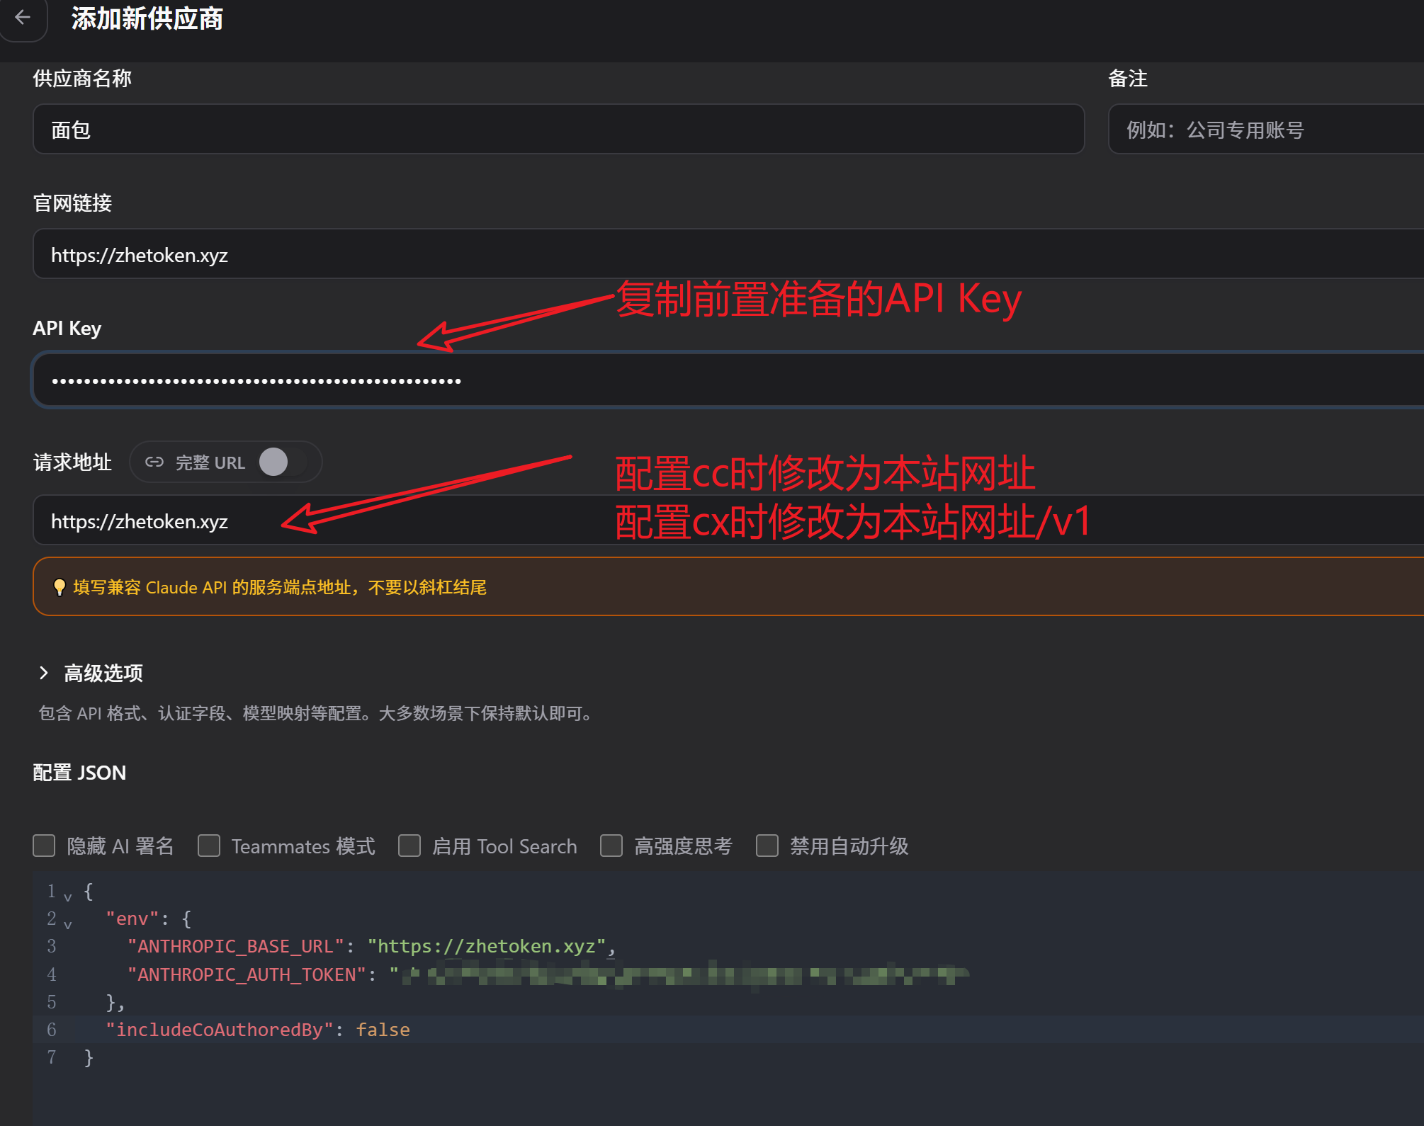
Task: Toggle the 完整 URL switch
Action: click(x=283, y=462)
